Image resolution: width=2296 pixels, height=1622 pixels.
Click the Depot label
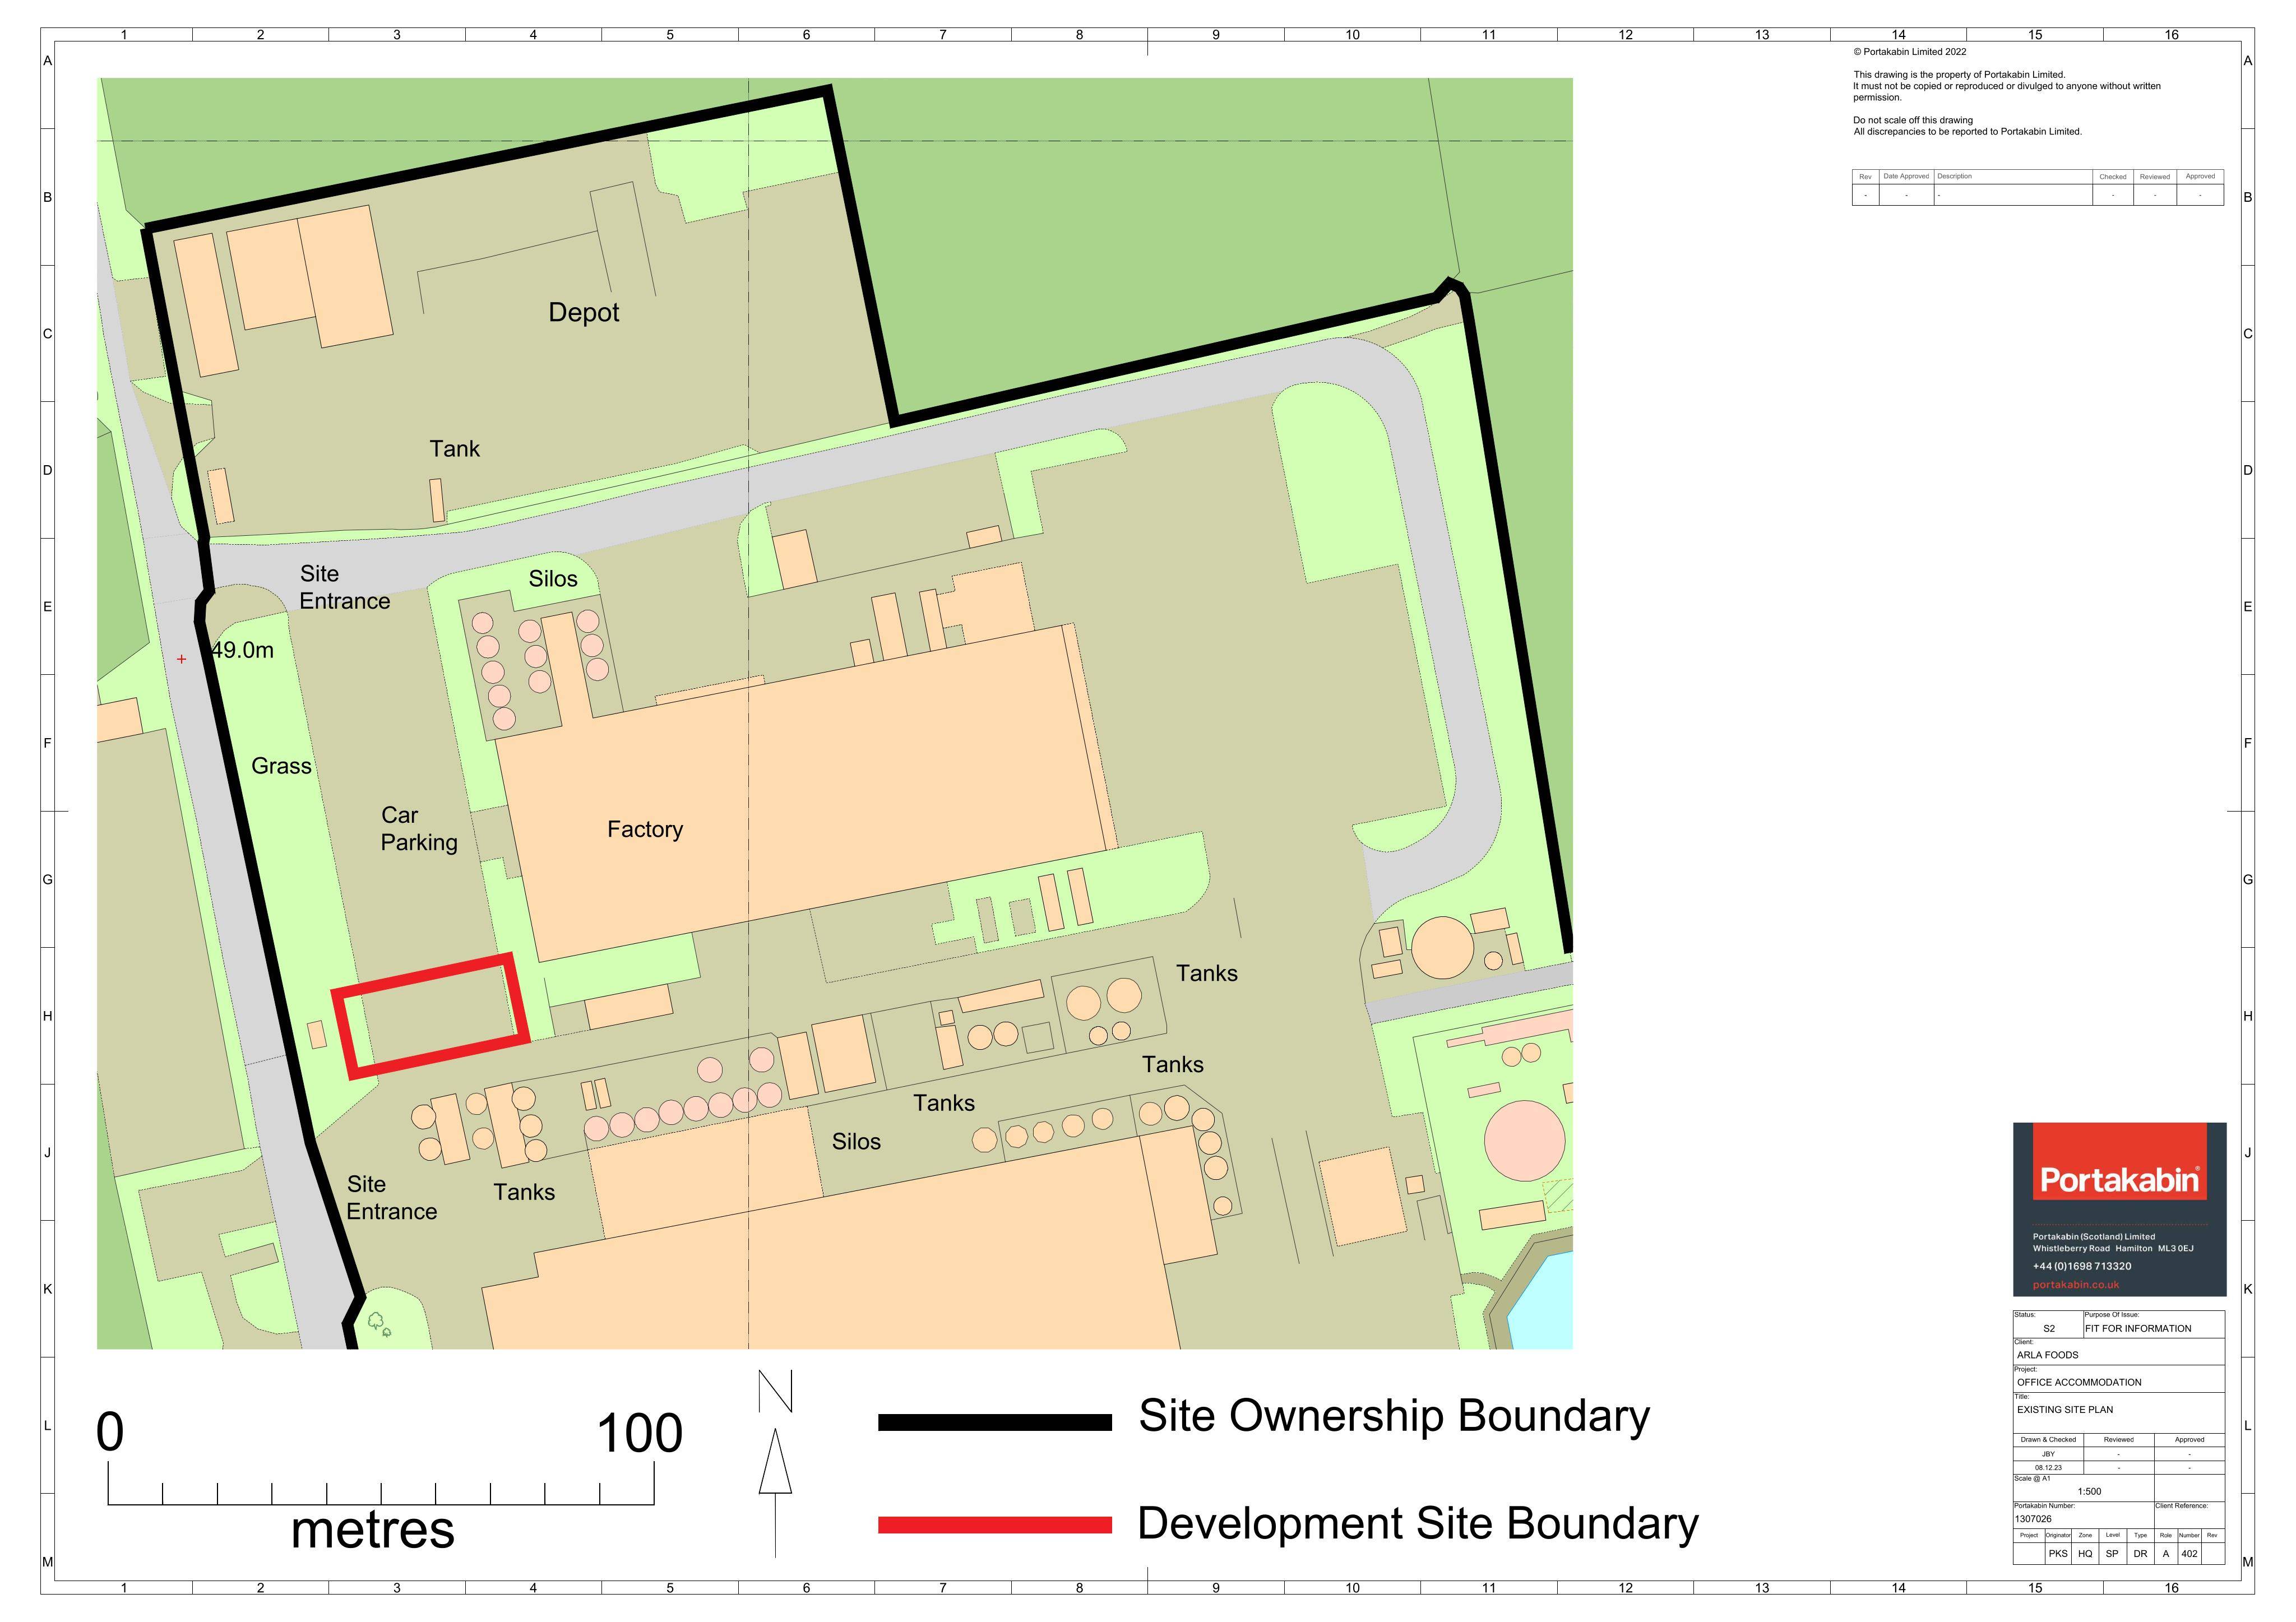584,313
